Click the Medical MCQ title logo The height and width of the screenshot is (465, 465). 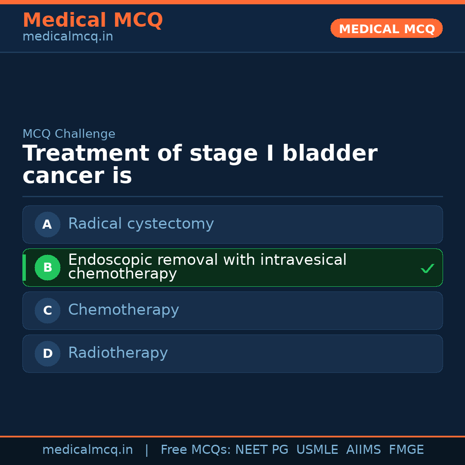pyautogui.click(x=93, y=20)
